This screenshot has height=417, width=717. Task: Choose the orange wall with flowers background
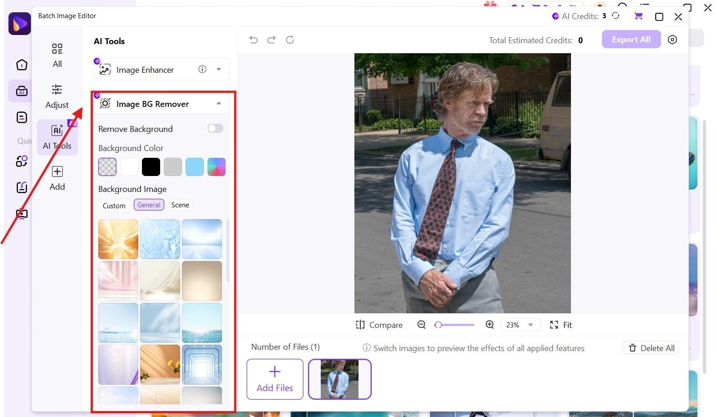pos(160,365)
